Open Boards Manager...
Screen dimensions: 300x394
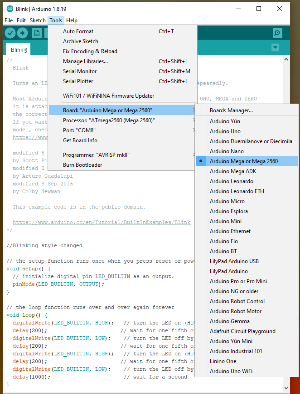click(247, 110)
